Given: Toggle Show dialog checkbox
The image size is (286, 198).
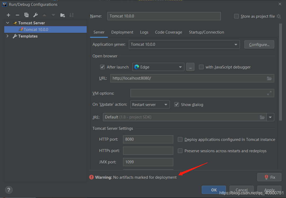Looking at the screenshot, I should click(x=177, y=105).
